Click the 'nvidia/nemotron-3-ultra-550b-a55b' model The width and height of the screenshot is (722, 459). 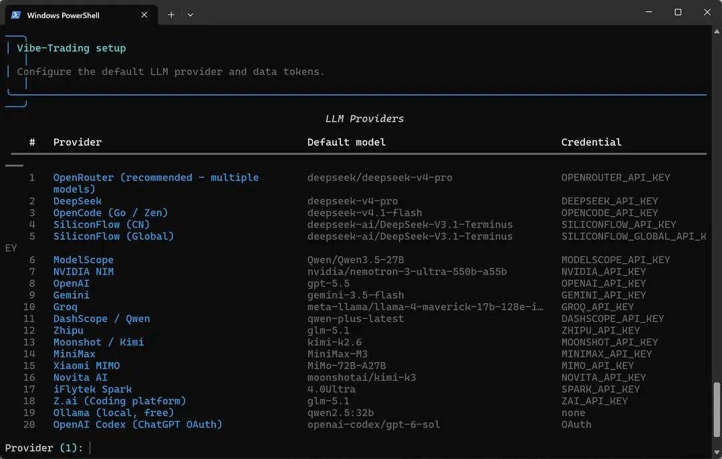[x=407, y=272]
